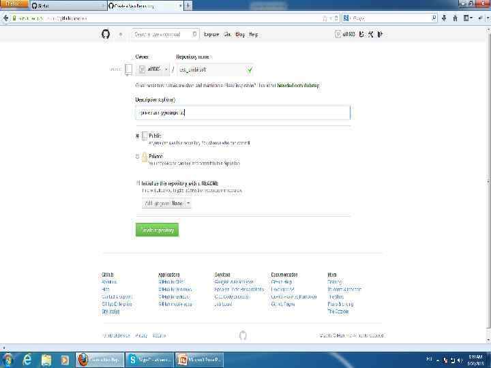
Task: Select the Private repository radio button
Action: coord(138,157)
